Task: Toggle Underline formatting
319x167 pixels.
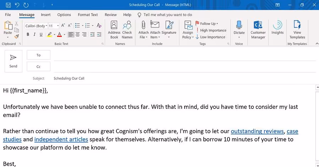Action: [x=41, y=34]
